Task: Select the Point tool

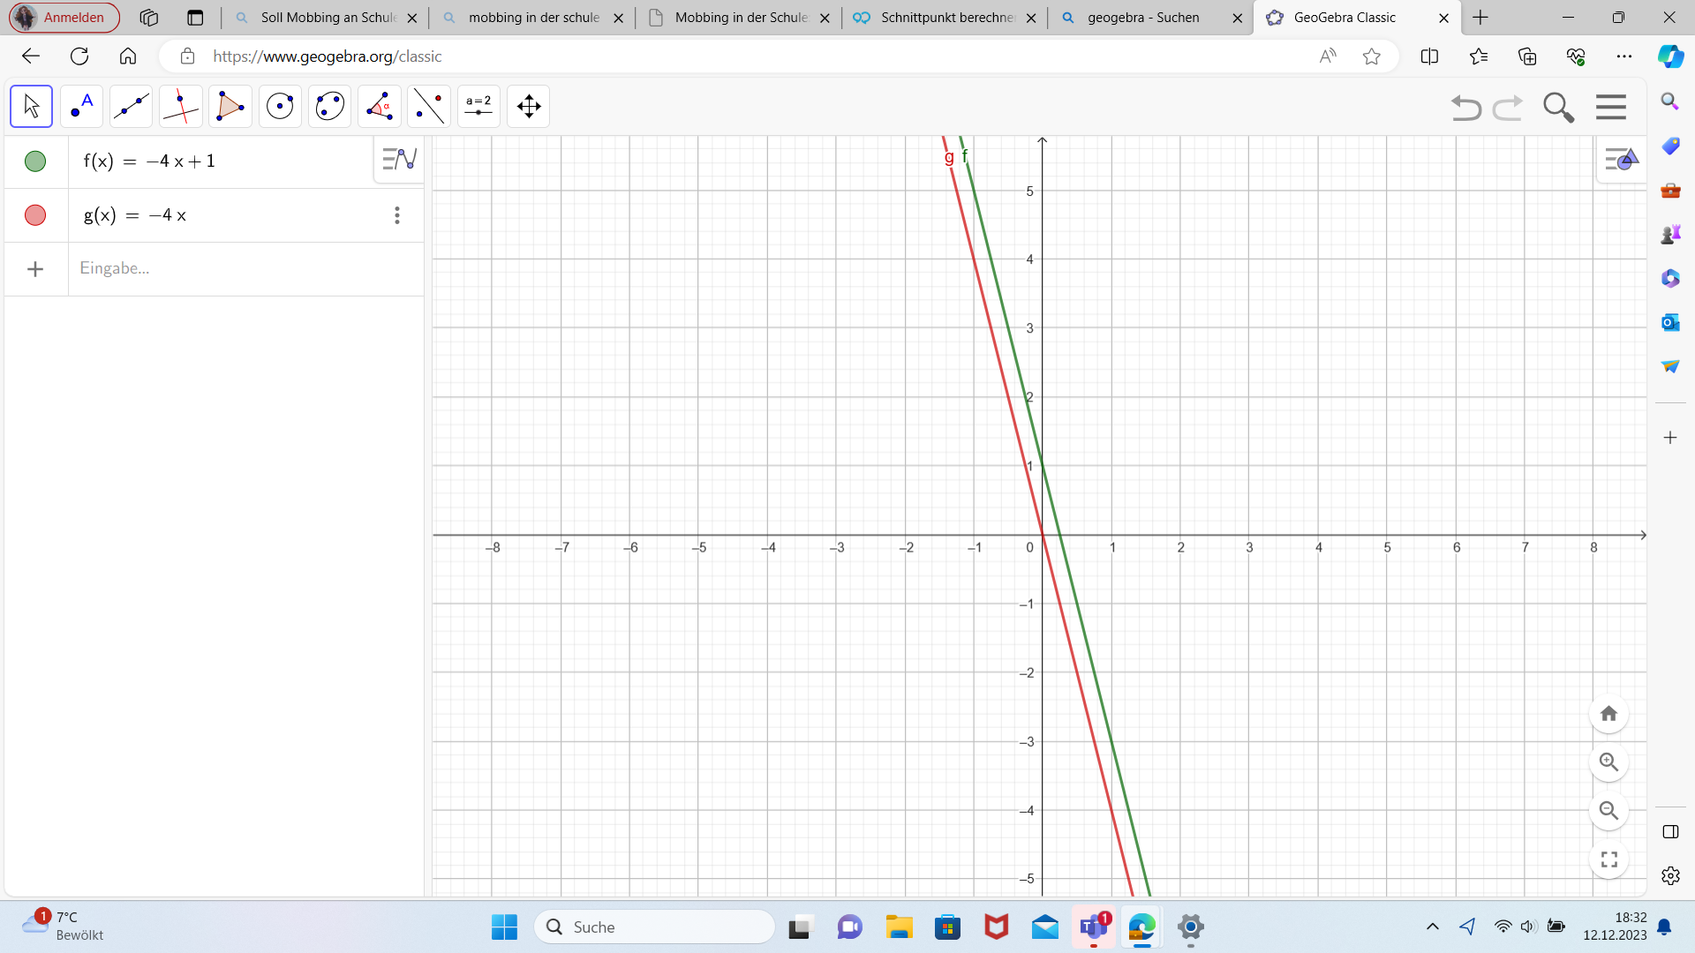Action: (x=81, y=107)
